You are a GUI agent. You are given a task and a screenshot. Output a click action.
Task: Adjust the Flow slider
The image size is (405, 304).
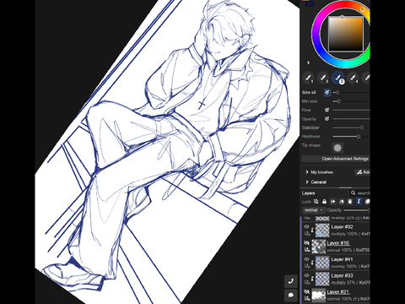point(351,110)
